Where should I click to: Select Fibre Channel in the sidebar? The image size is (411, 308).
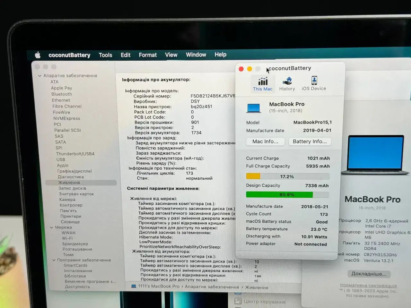pyautogui.click(x=67, y=106)
